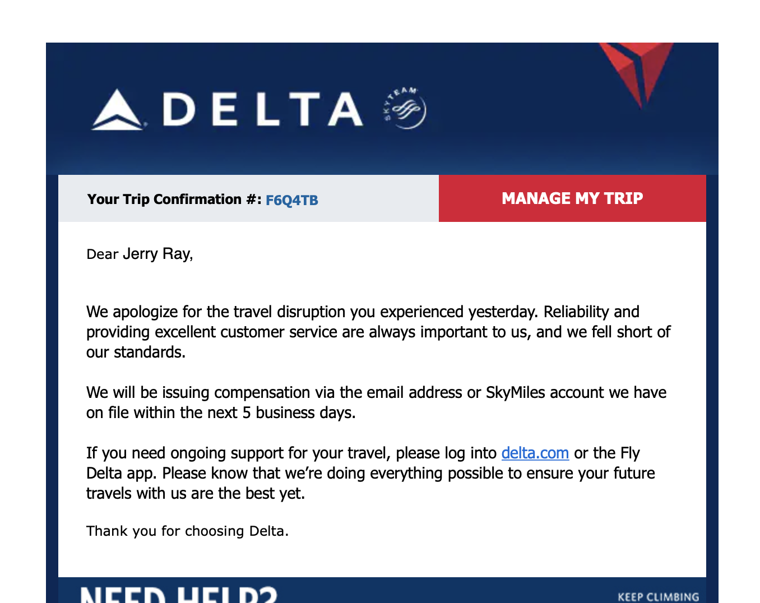This screenshot has width=760, height=603.
Task: Click the SkyTeam circular emblem
Action: coord(405,108)
